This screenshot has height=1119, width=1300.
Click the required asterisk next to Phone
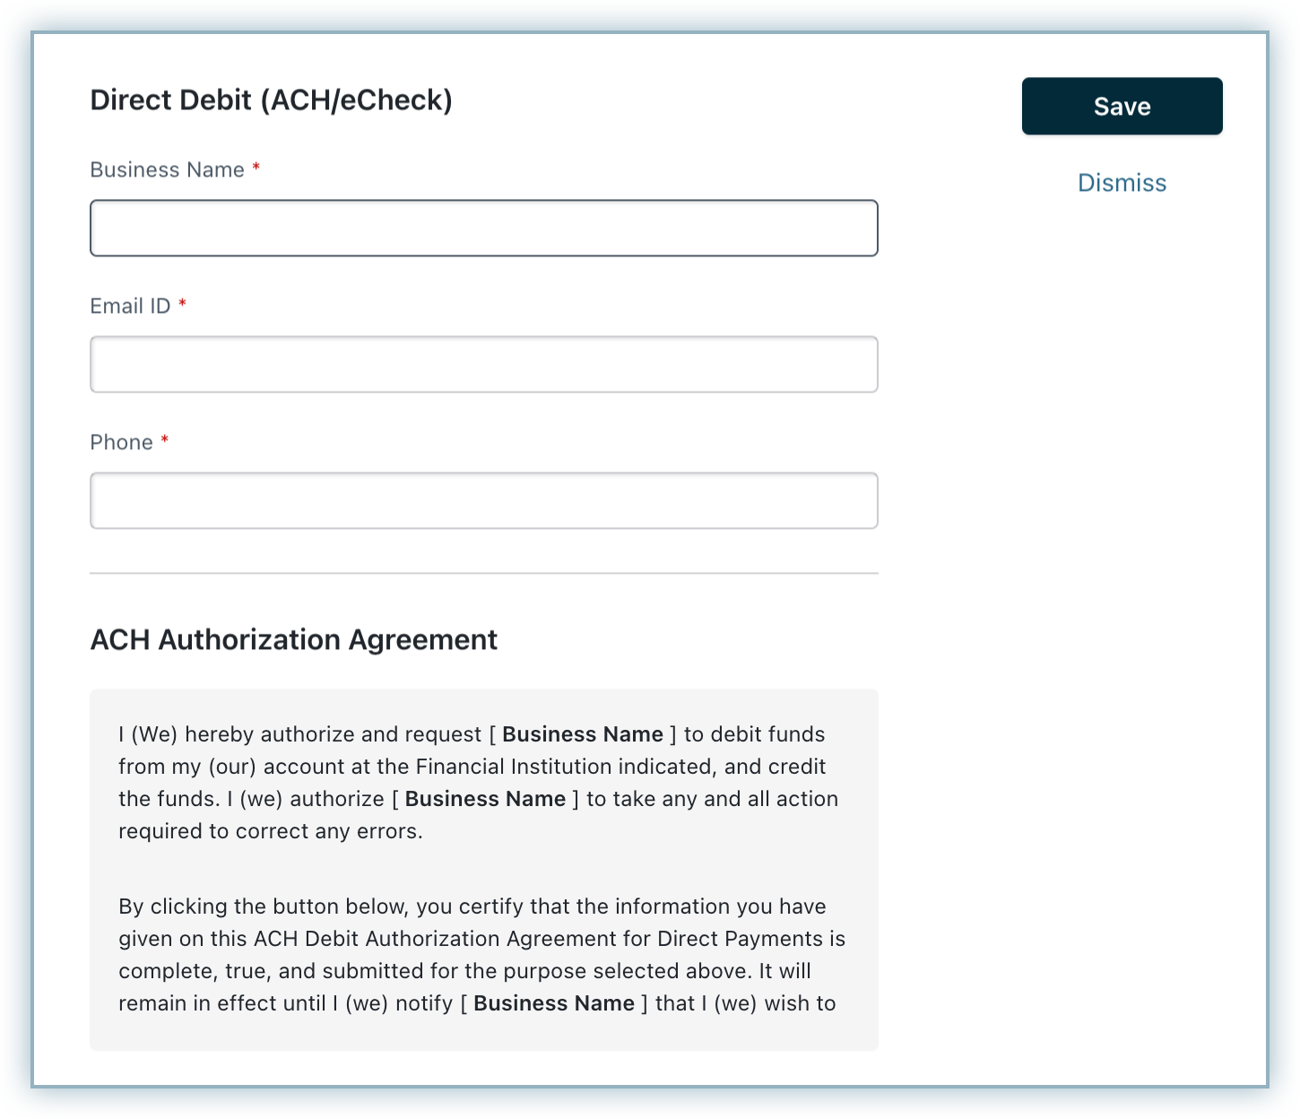[x=165, y=441]
